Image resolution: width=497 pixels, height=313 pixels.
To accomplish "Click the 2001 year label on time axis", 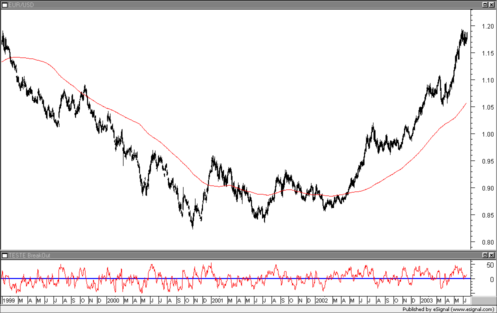I will click(x=217, y=300).
